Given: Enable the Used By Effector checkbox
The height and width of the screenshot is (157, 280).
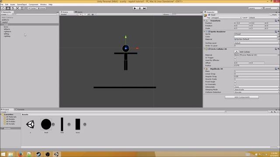Looking at the screenshot, I should pos(235,60).
